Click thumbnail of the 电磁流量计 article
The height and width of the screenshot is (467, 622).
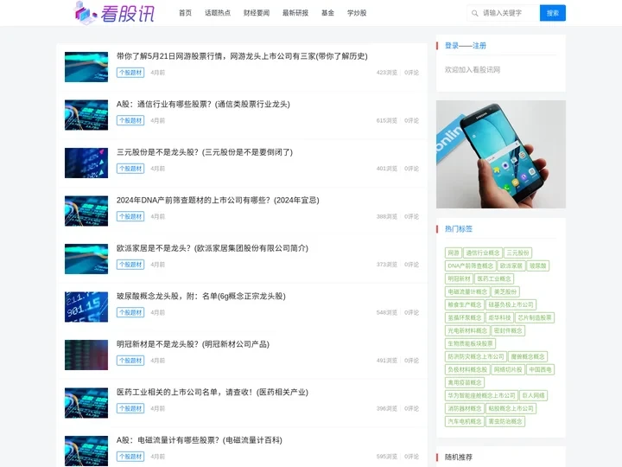tap(86, 451)
